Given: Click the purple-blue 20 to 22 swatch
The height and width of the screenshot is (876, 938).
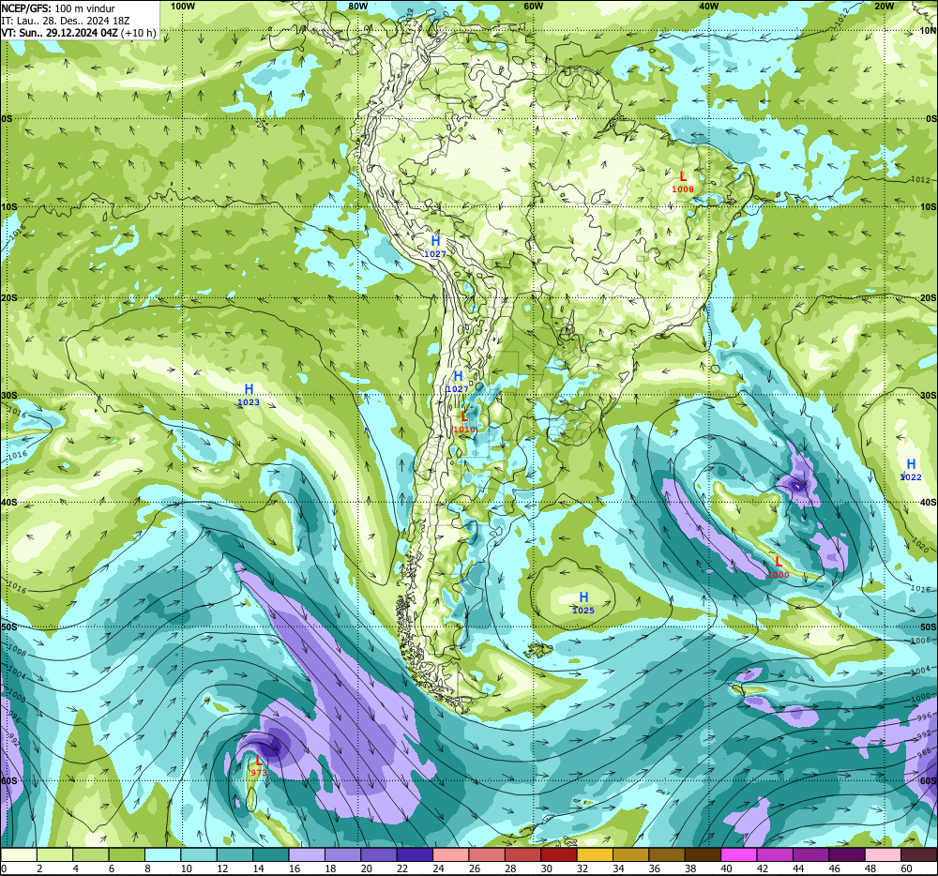Looking at the screenshot, I should click(x=379, y=855).
